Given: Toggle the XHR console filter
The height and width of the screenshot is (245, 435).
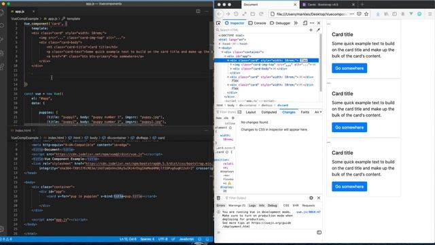Looking at the screenshot, I should coord(296,206).
